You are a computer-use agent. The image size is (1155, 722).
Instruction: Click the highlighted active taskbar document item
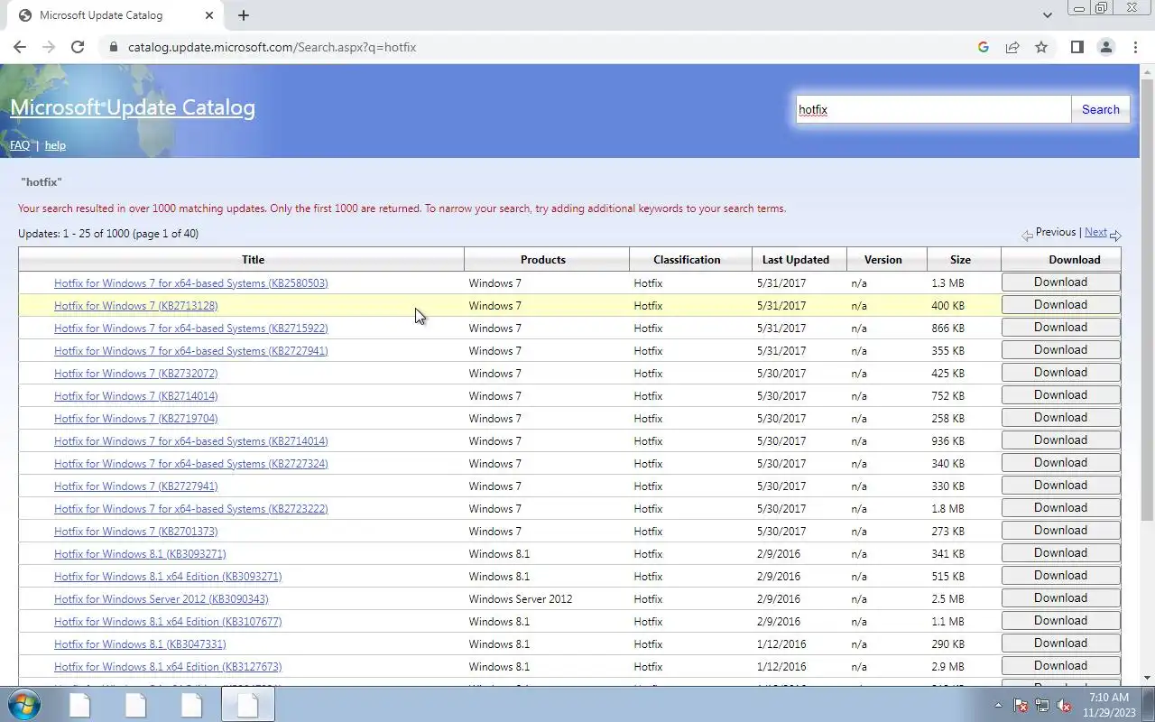click(247, 704)
